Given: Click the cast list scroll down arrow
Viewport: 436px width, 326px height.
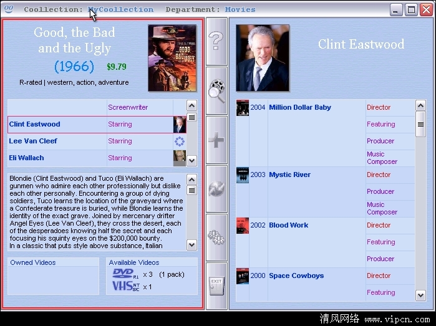Looking at the screenshot, I should pyautogui.click(x=192, y=161).
